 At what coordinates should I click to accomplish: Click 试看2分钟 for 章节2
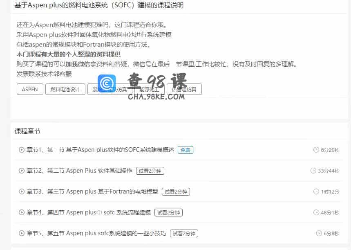coord(149,171)
